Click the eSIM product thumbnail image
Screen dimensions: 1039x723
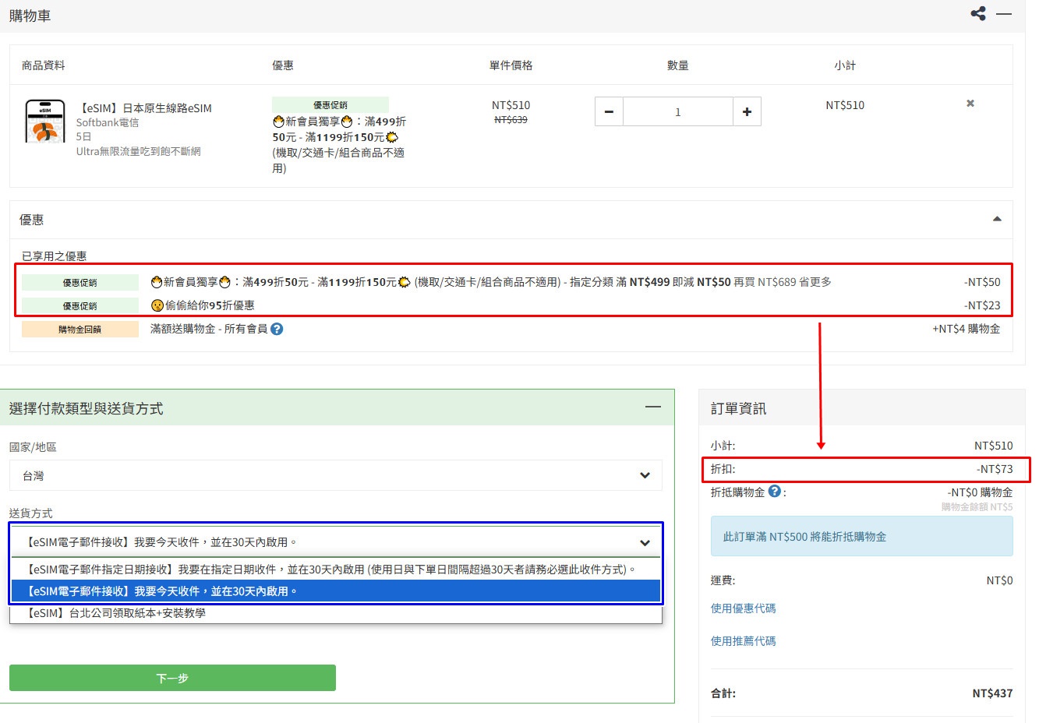click(x=45, y=122)
